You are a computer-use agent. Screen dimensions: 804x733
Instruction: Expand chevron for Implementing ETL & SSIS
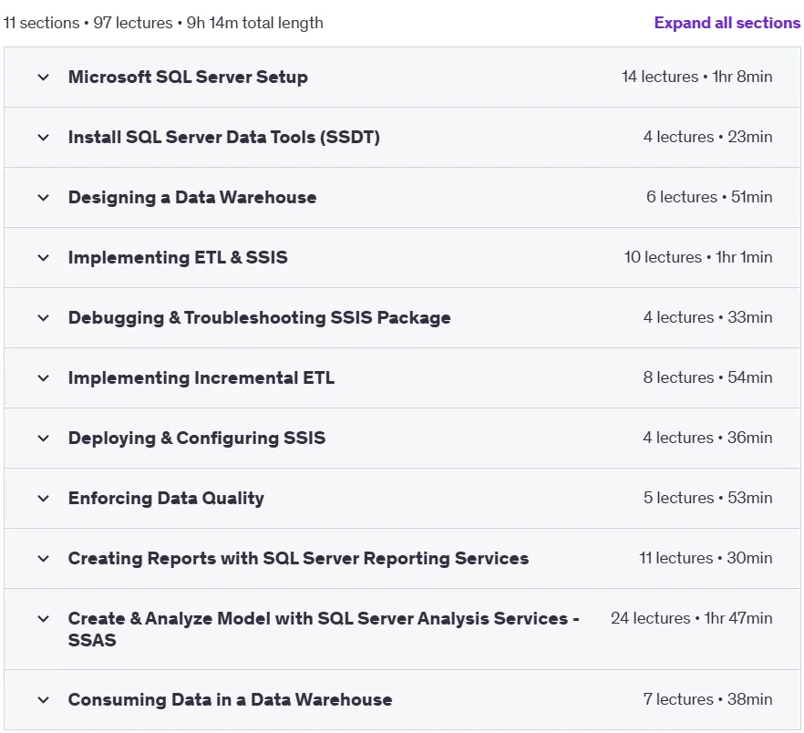pyautogui.click(x=44, y=257)
